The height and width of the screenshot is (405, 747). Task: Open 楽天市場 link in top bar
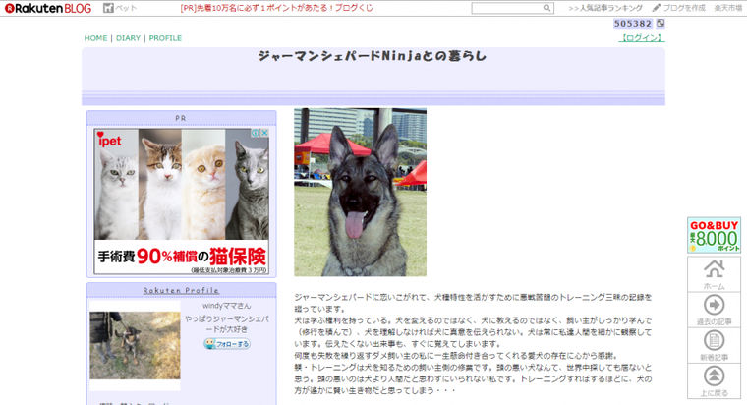click(728, 8)
